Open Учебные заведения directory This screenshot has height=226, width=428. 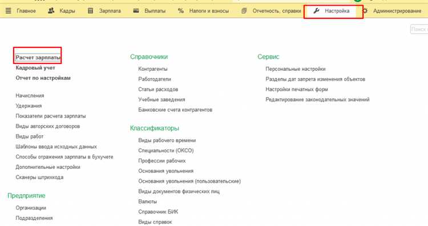pos(161,99)
